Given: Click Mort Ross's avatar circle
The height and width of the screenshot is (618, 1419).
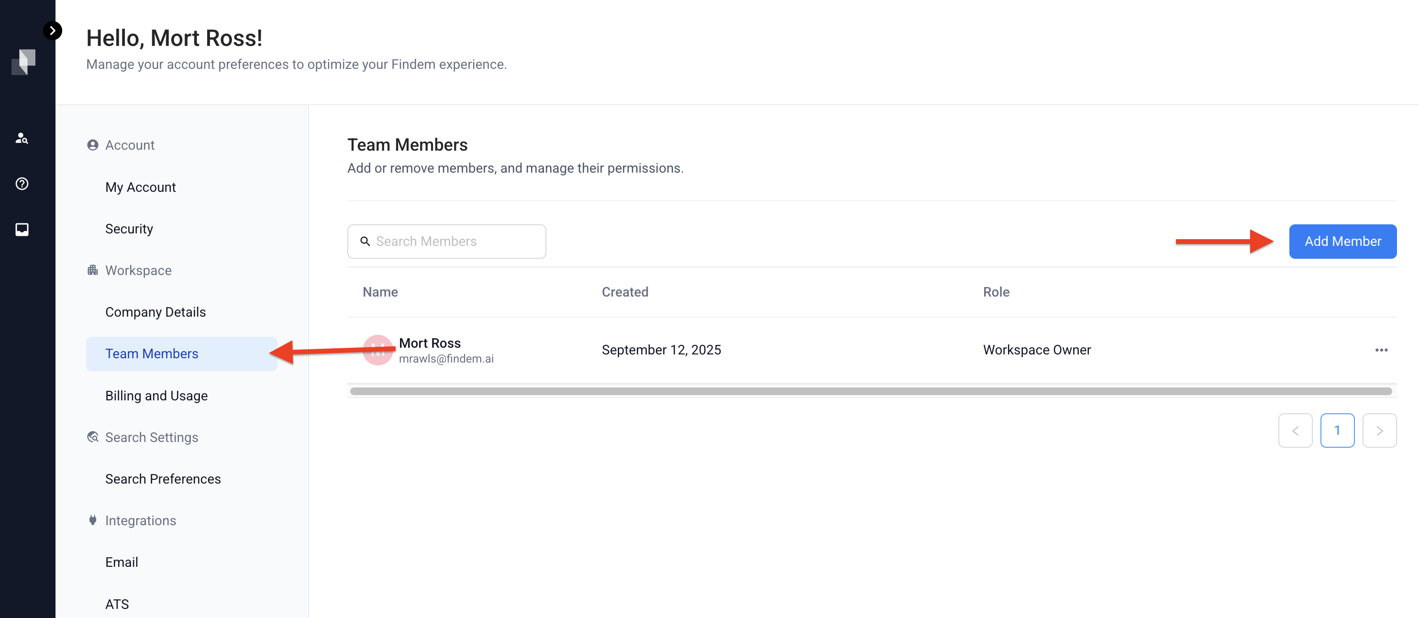Looking at the screenshot, I should 377,350.
